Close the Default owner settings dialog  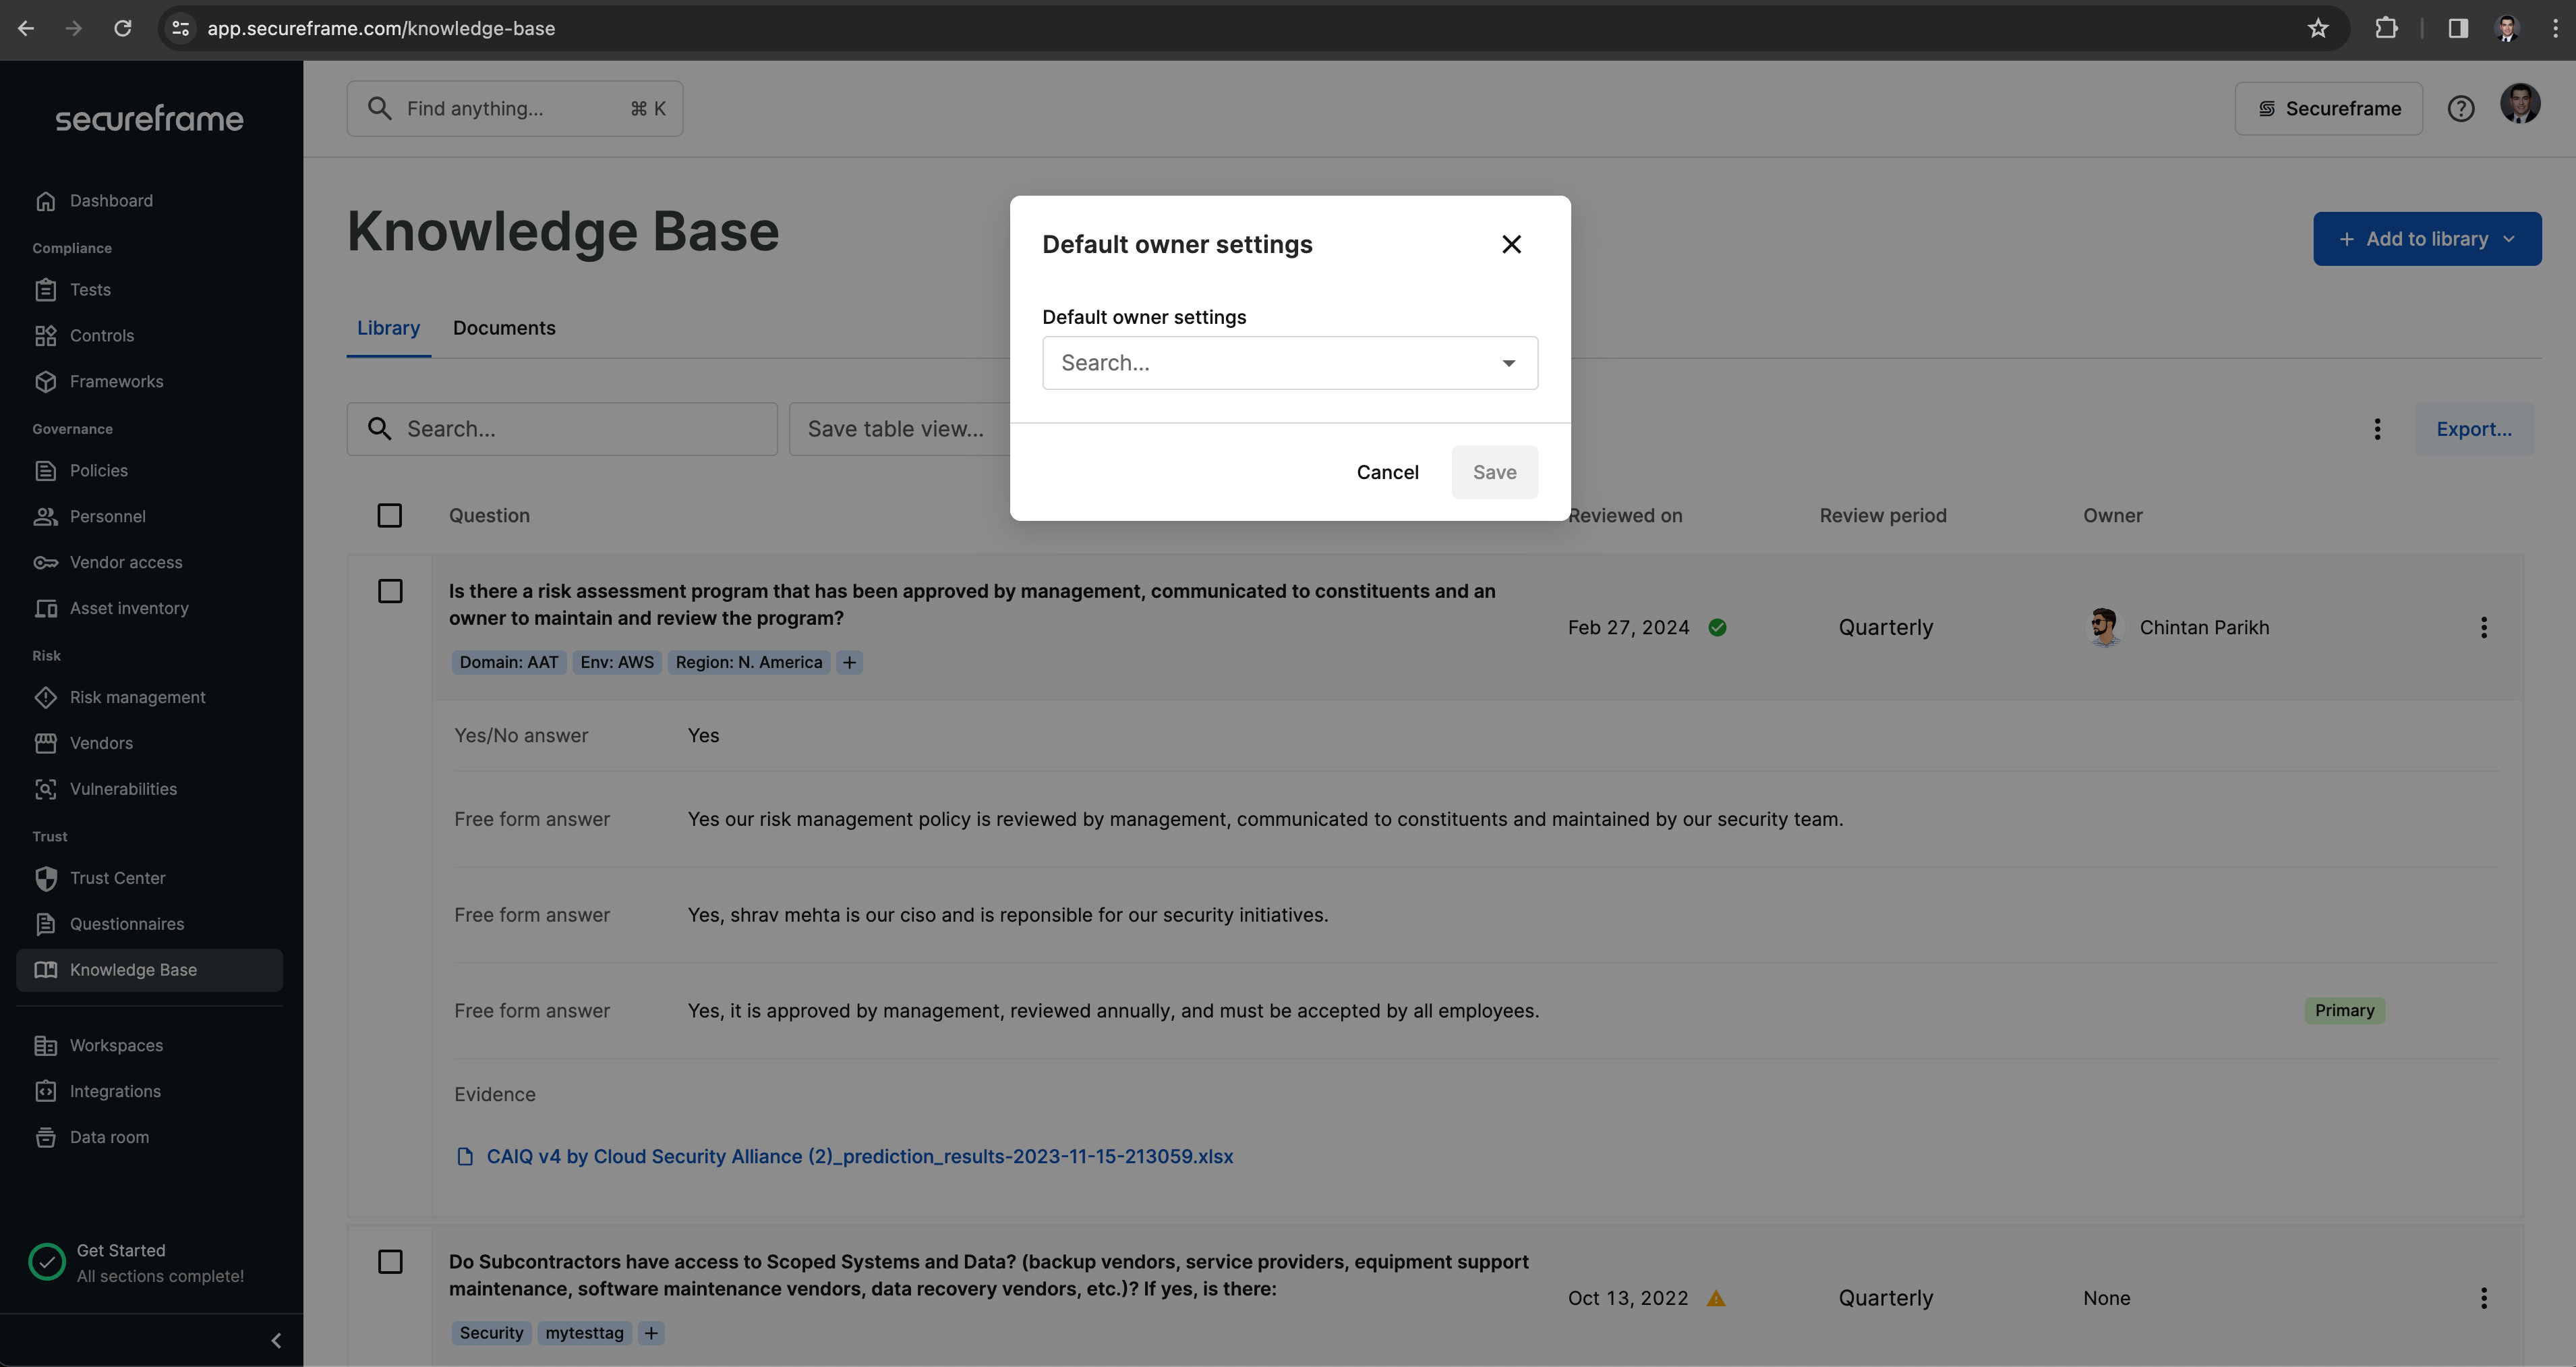1511,244
